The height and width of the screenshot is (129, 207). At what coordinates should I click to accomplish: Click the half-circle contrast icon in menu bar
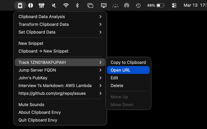point(31,5)
